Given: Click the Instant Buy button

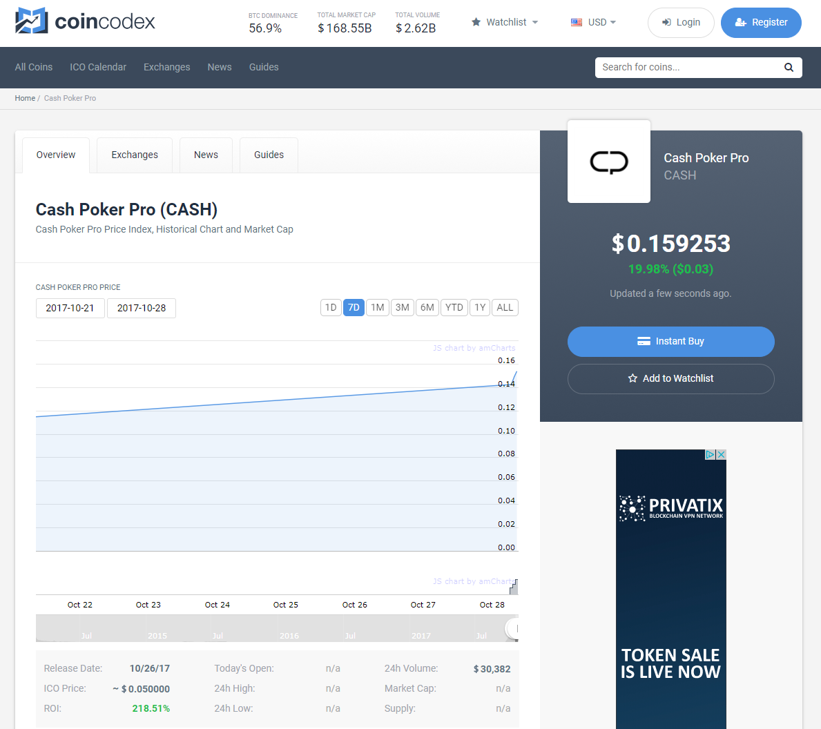Looking at the screenshot, I should point(670,341).
